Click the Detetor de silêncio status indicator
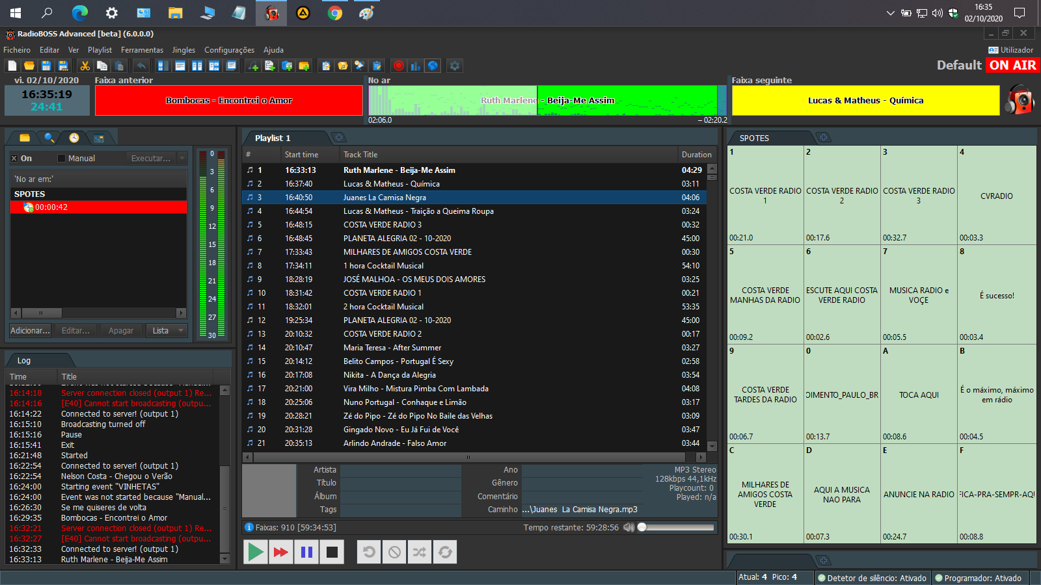Viewport: 1041px width, 585px height. (872, 578)
